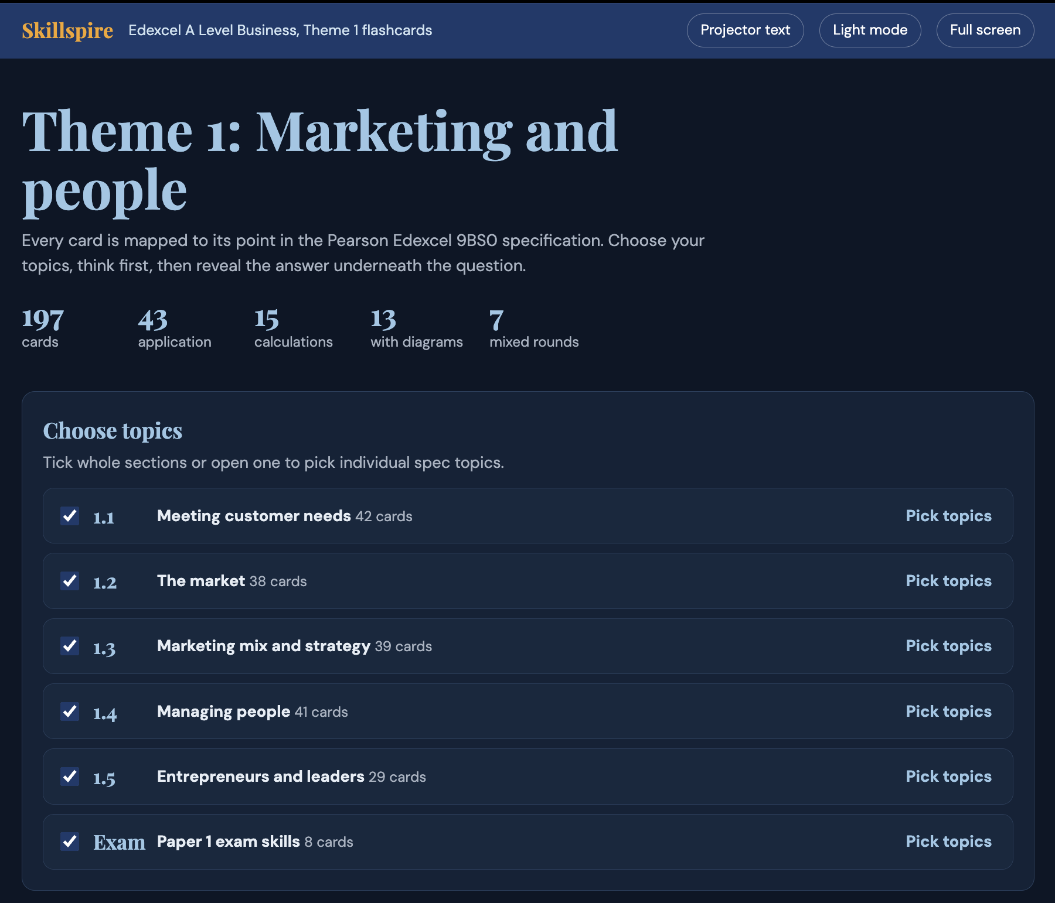
Task: Click the 'Exam' section label
Action: point(120,843)
